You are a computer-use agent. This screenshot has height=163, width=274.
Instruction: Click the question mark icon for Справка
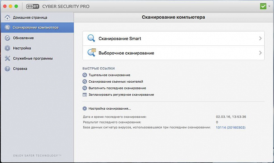pyautogui.click(x=7, y=69)
